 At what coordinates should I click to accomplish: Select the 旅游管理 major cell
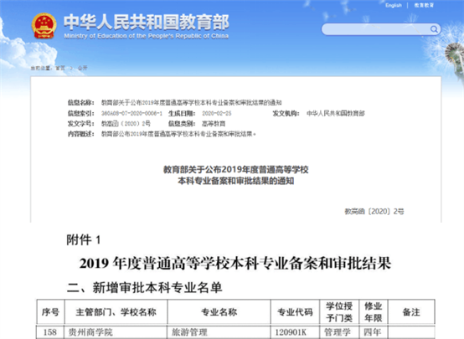[219, 332]
